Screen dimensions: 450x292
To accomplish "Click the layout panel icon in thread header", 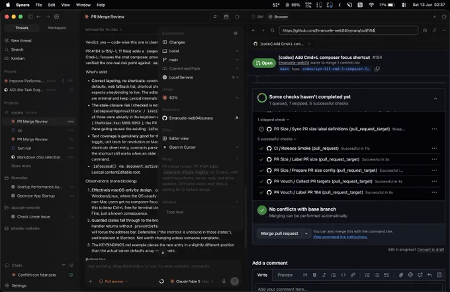I will [x=226, y=17].
